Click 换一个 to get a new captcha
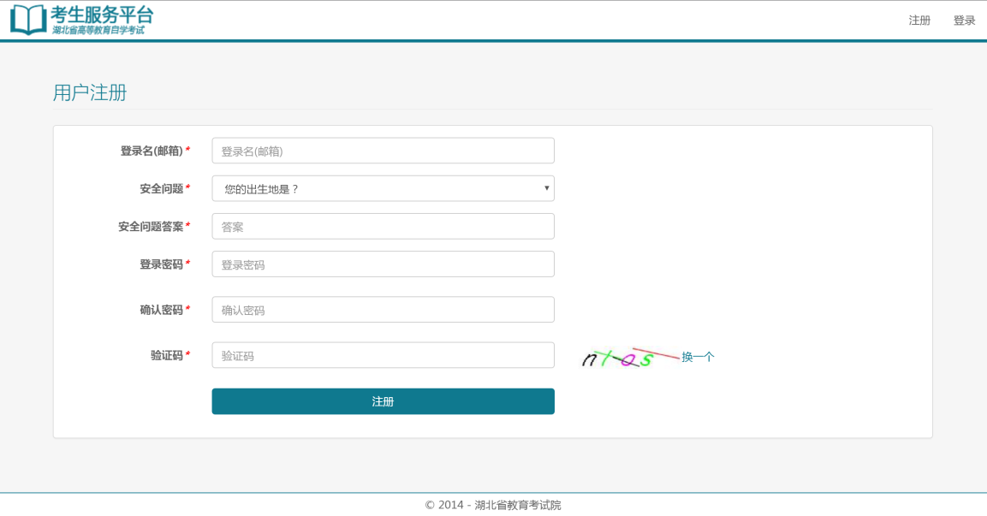The image size is (987, 516). point(698,357)
